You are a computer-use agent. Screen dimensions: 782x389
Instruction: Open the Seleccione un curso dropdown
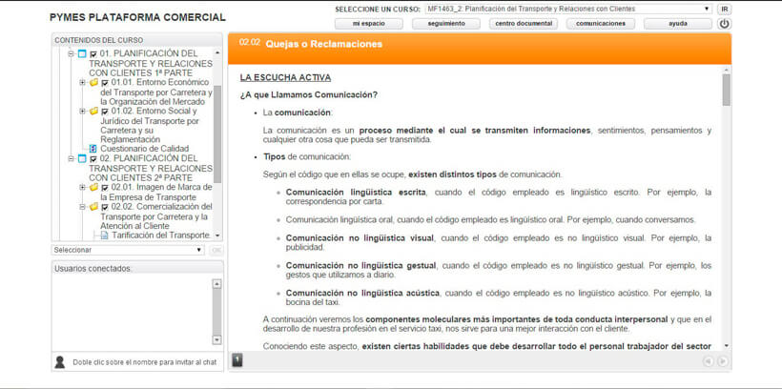pyautogui.click(x=568, y=9)
